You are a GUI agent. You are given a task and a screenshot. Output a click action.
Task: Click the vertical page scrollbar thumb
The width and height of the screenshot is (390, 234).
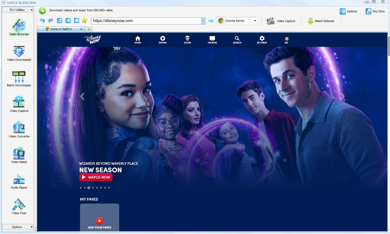[x=389, y=46]
